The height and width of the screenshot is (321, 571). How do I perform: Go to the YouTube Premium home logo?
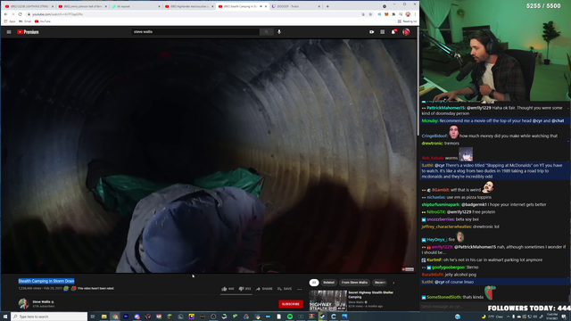28,32
